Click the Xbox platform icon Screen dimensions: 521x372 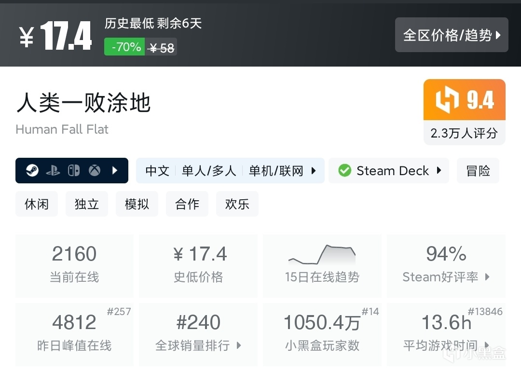95,170
